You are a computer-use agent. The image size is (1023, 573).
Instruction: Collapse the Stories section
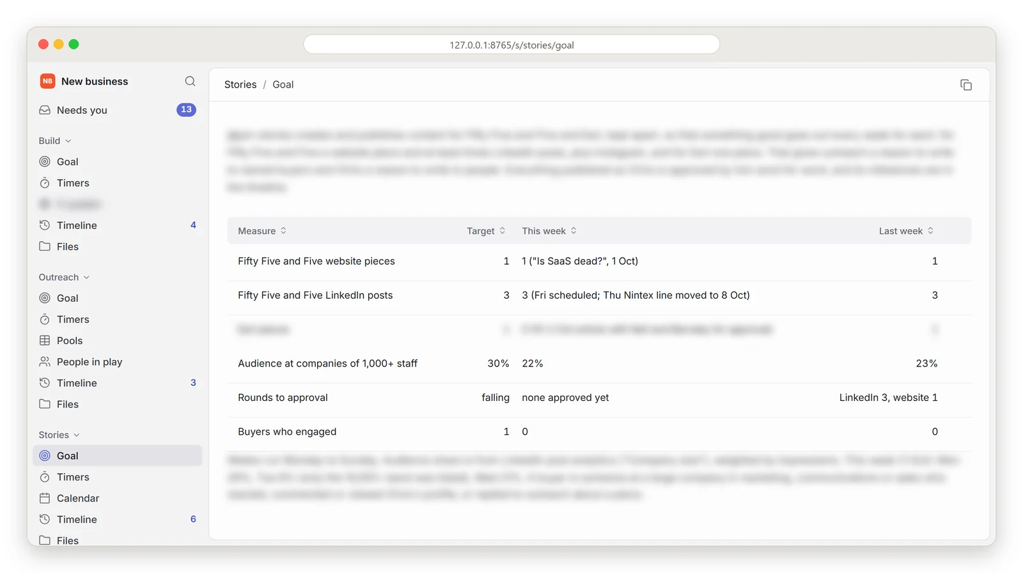point(59,435)
